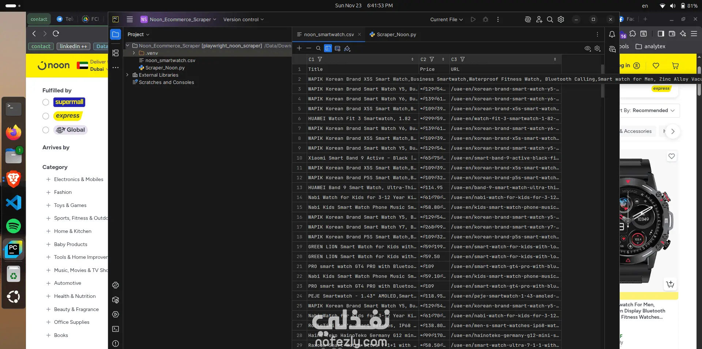This screenshot has width=702, height=349.
Task: Open Search Everywhere magnifier in PyCharm title bar
Action: 550,19
